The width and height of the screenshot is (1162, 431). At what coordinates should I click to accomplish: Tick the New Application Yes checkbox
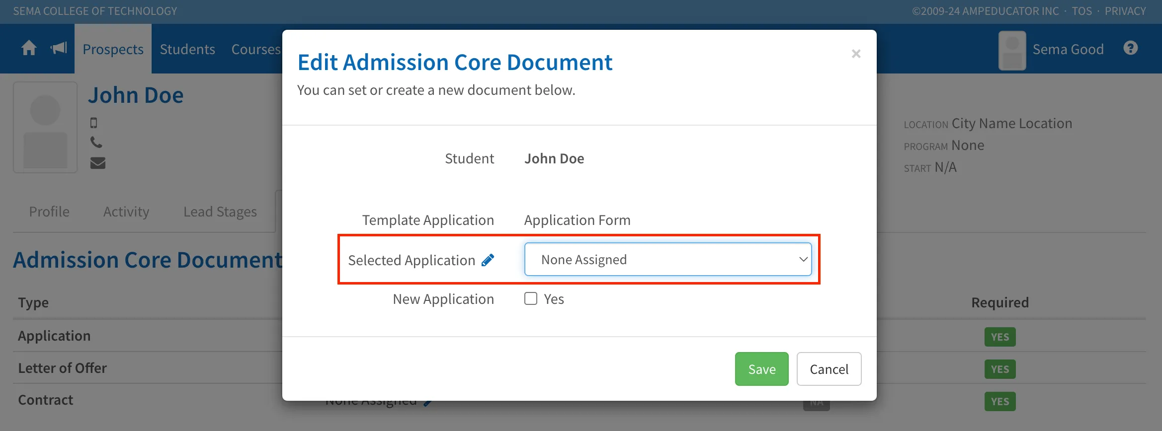pos(531,298)
